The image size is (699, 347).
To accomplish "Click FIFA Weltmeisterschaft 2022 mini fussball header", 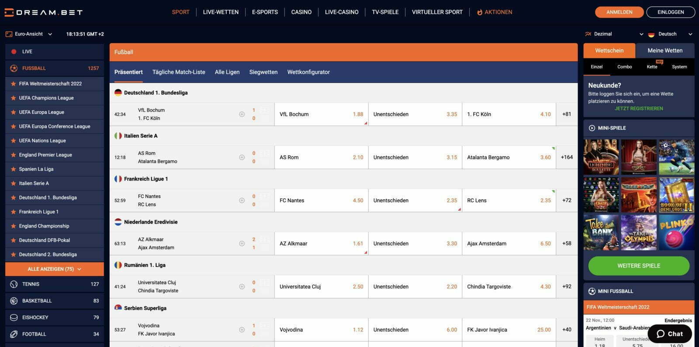I will [x=639, y=307].
